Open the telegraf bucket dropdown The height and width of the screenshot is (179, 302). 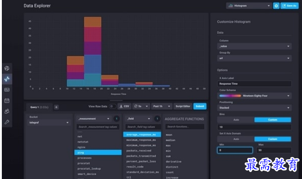(x=49, y=122)
